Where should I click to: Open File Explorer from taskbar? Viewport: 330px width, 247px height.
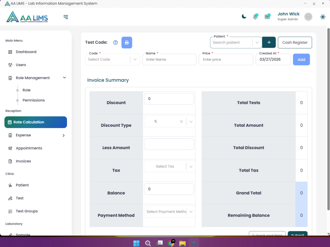tap(182, 243)
